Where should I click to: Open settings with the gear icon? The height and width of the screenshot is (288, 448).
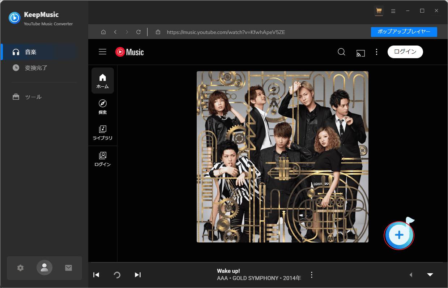pyautogui.click(x=20, y=268)
